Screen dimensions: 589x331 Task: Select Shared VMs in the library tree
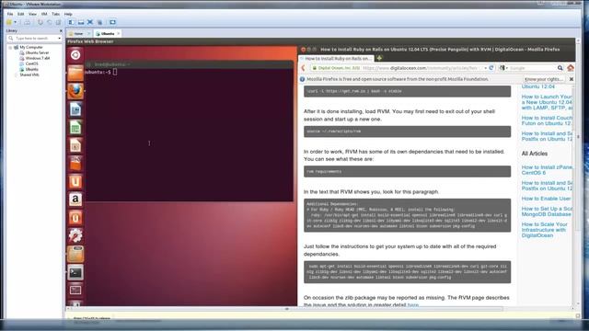pyautogui.click(x=29, y=74)
